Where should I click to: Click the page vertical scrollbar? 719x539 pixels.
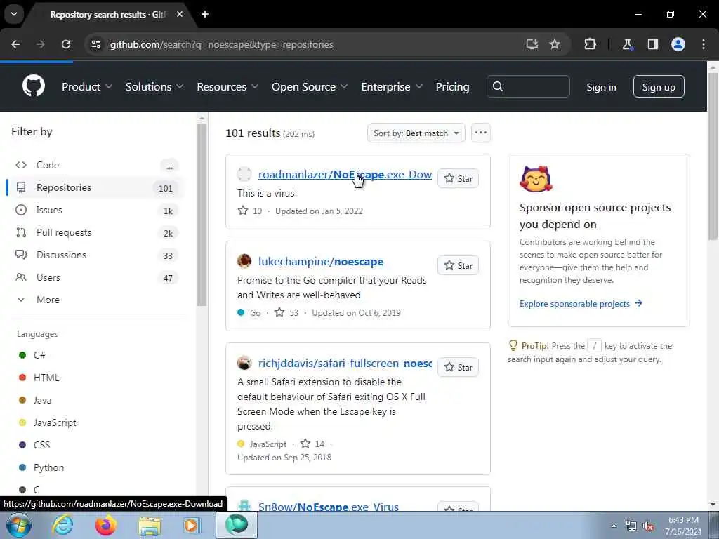pos(713,156)
